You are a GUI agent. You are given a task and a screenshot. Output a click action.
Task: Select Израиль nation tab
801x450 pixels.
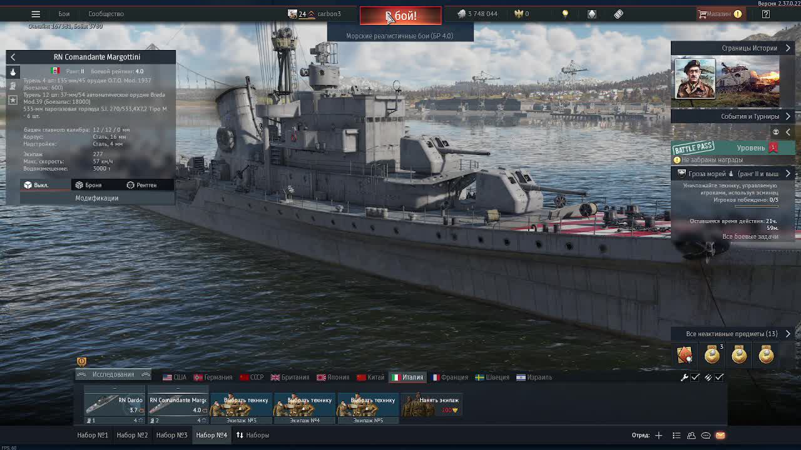(x=534, y=377)
